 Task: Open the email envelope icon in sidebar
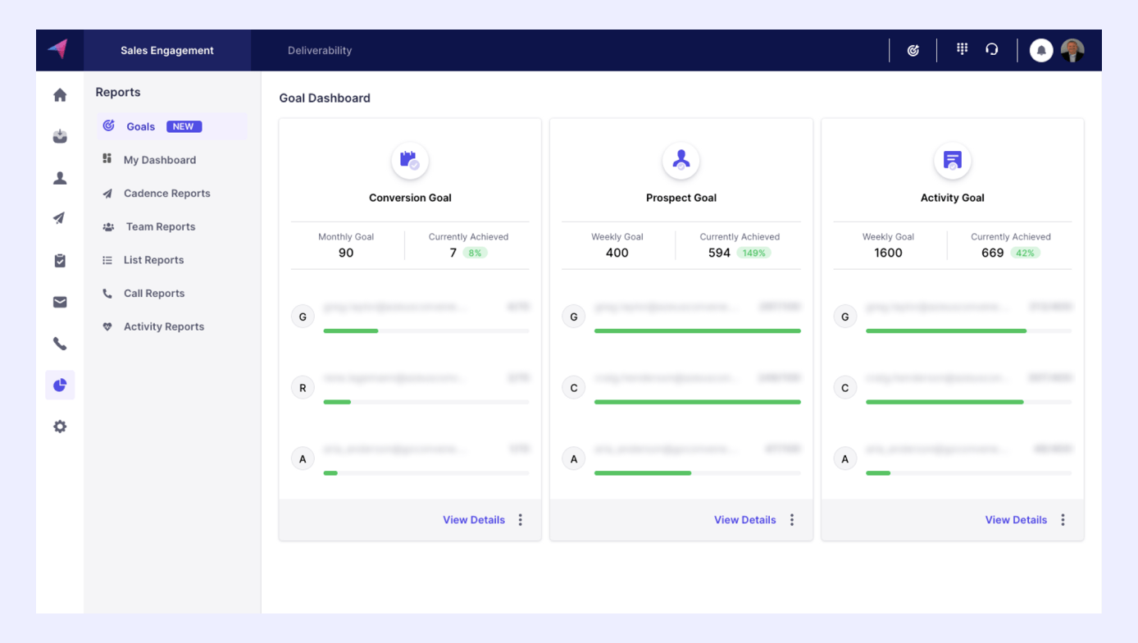pyautogui.click(x=60, y=303)
